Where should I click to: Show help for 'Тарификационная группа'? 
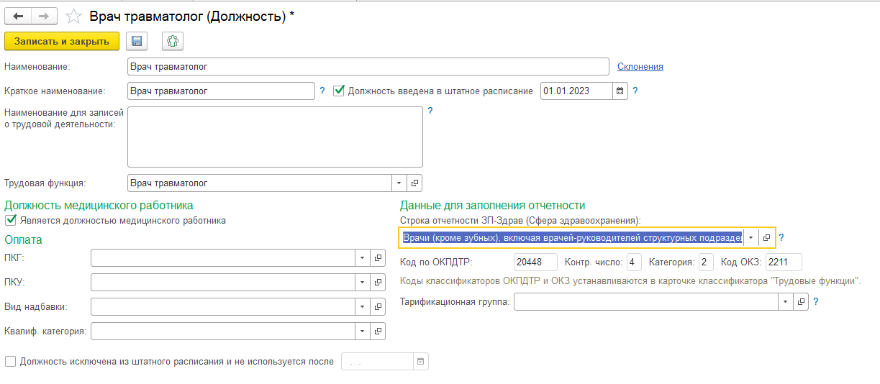click(x=815, y=302)
